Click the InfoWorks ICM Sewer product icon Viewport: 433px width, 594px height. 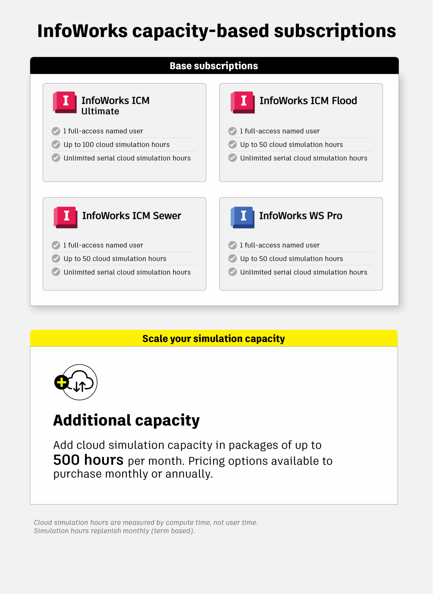click(x=66, y=217)
